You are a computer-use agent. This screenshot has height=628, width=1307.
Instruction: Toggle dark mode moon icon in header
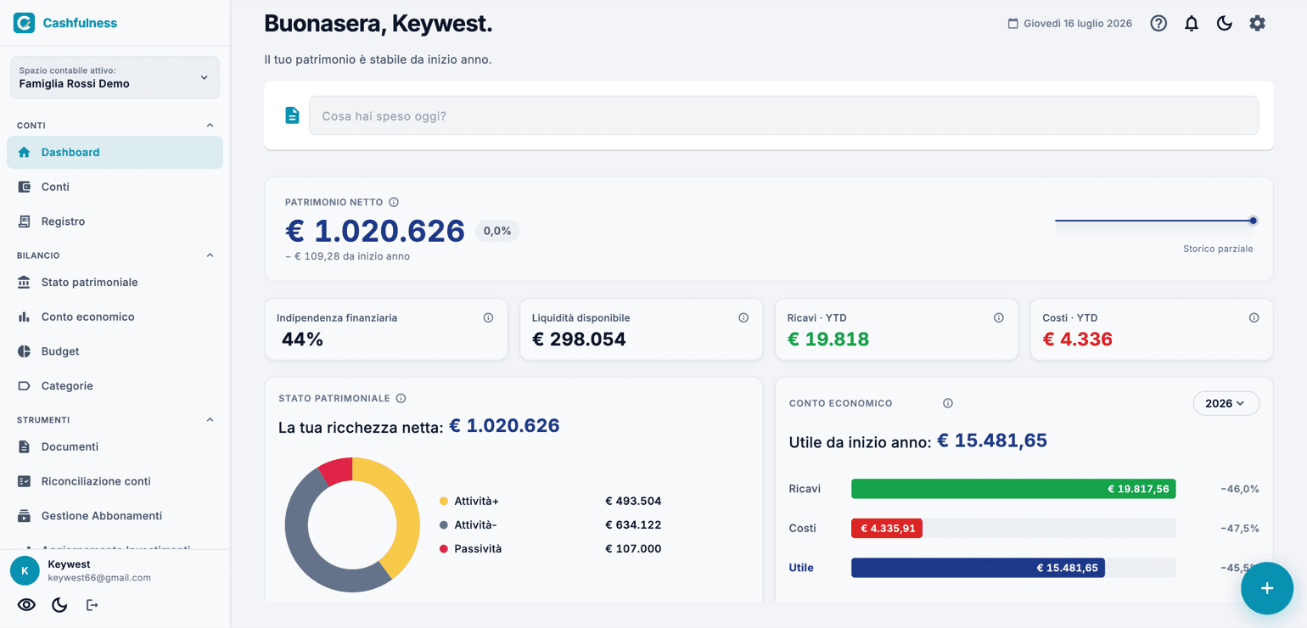pyautogui.click(x=1225, y=24)
